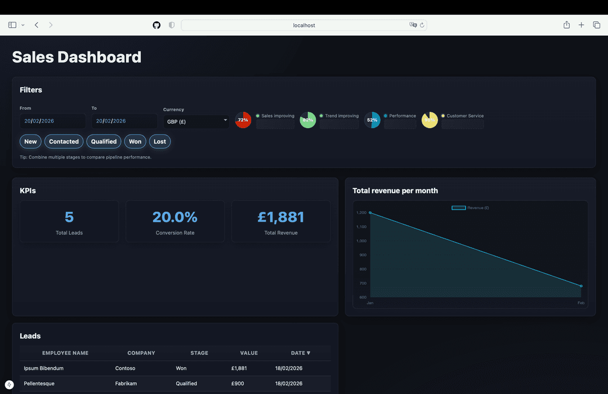The height and width of the screenshot is (394, 608).
Task: Click the Value column header
Action: click(x=249, y=353)
